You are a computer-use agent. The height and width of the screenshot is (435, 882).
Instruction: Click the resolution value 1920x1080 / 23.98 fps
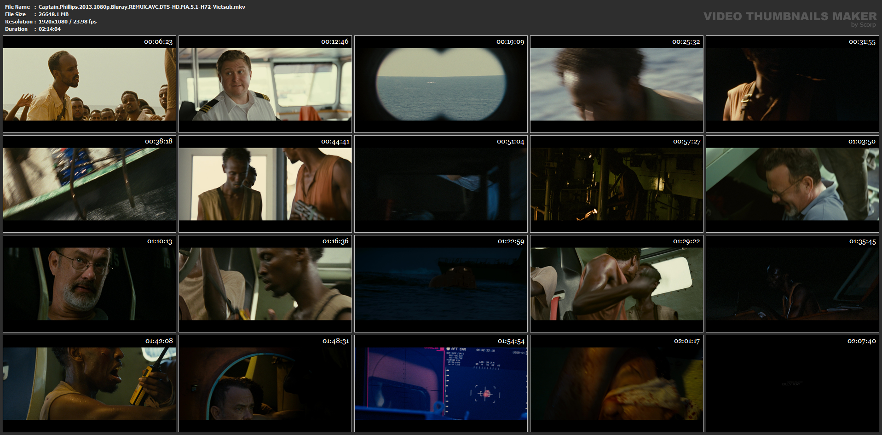point(68,22)
